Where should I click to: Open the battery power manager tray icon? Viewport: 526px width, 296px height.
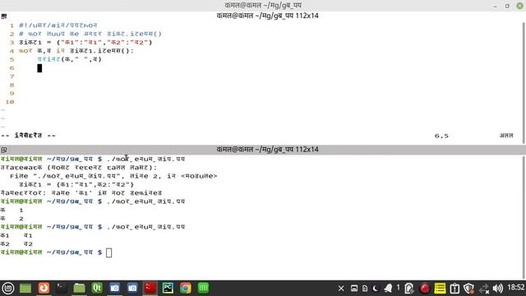coord(409,289)
